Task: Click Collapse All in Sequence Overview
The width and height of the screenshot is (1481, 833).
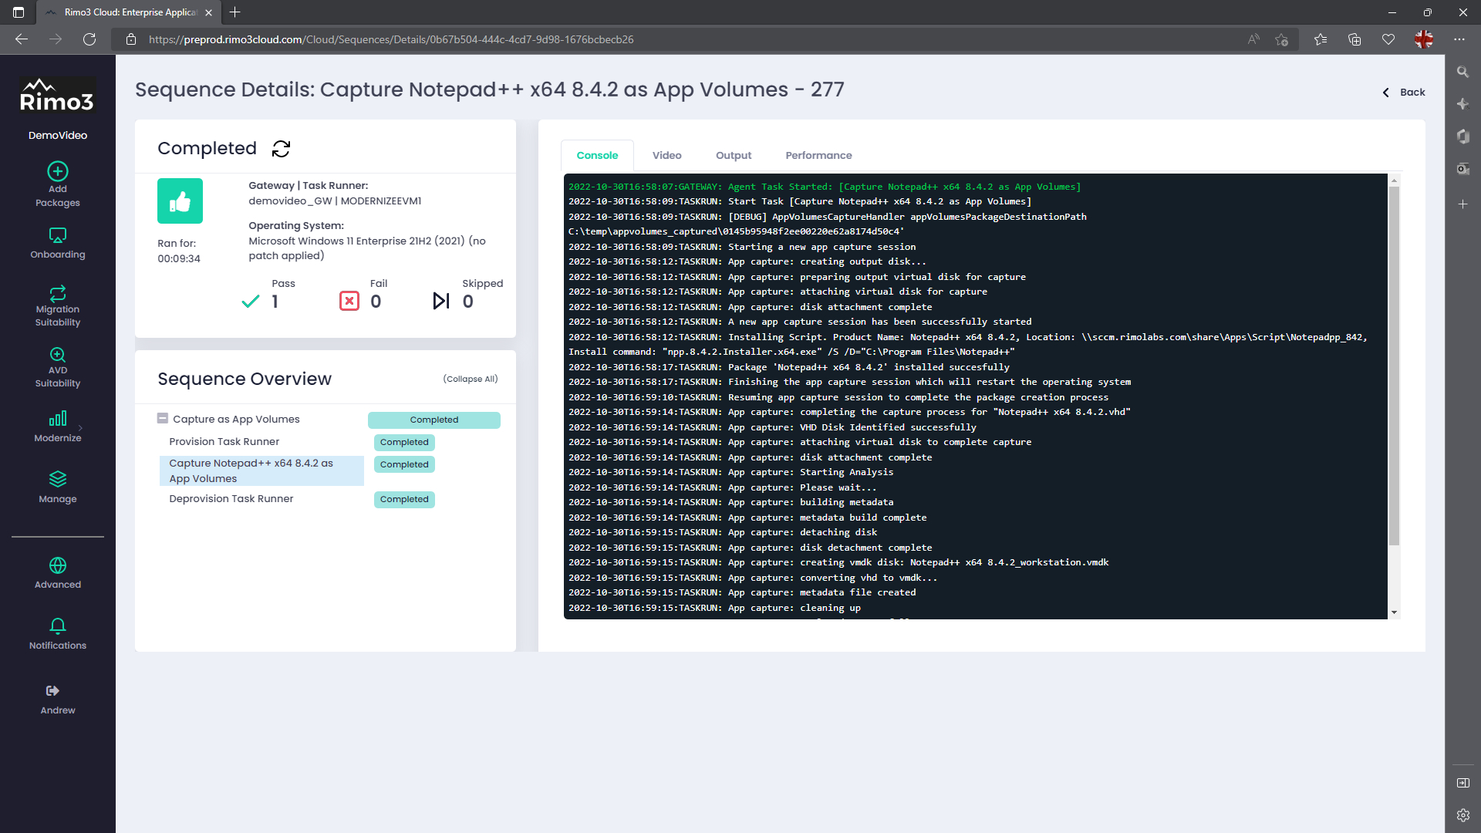Action: (470, 379)
